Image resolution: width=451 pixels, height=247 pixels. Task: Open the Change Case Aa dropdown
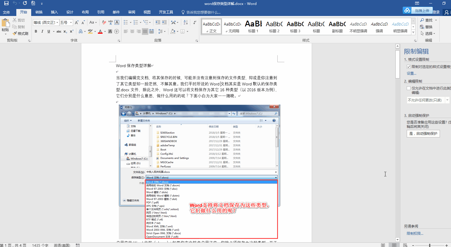[93, 22]
